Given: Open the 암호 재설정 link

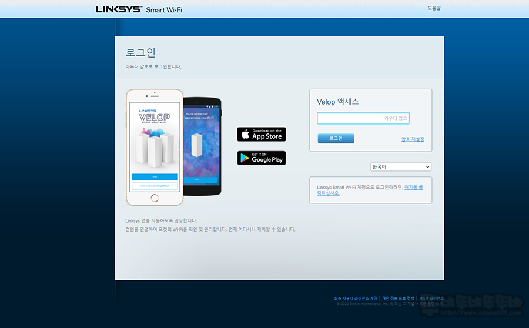Looking at the screenshot, I should (x=413, y=139).
